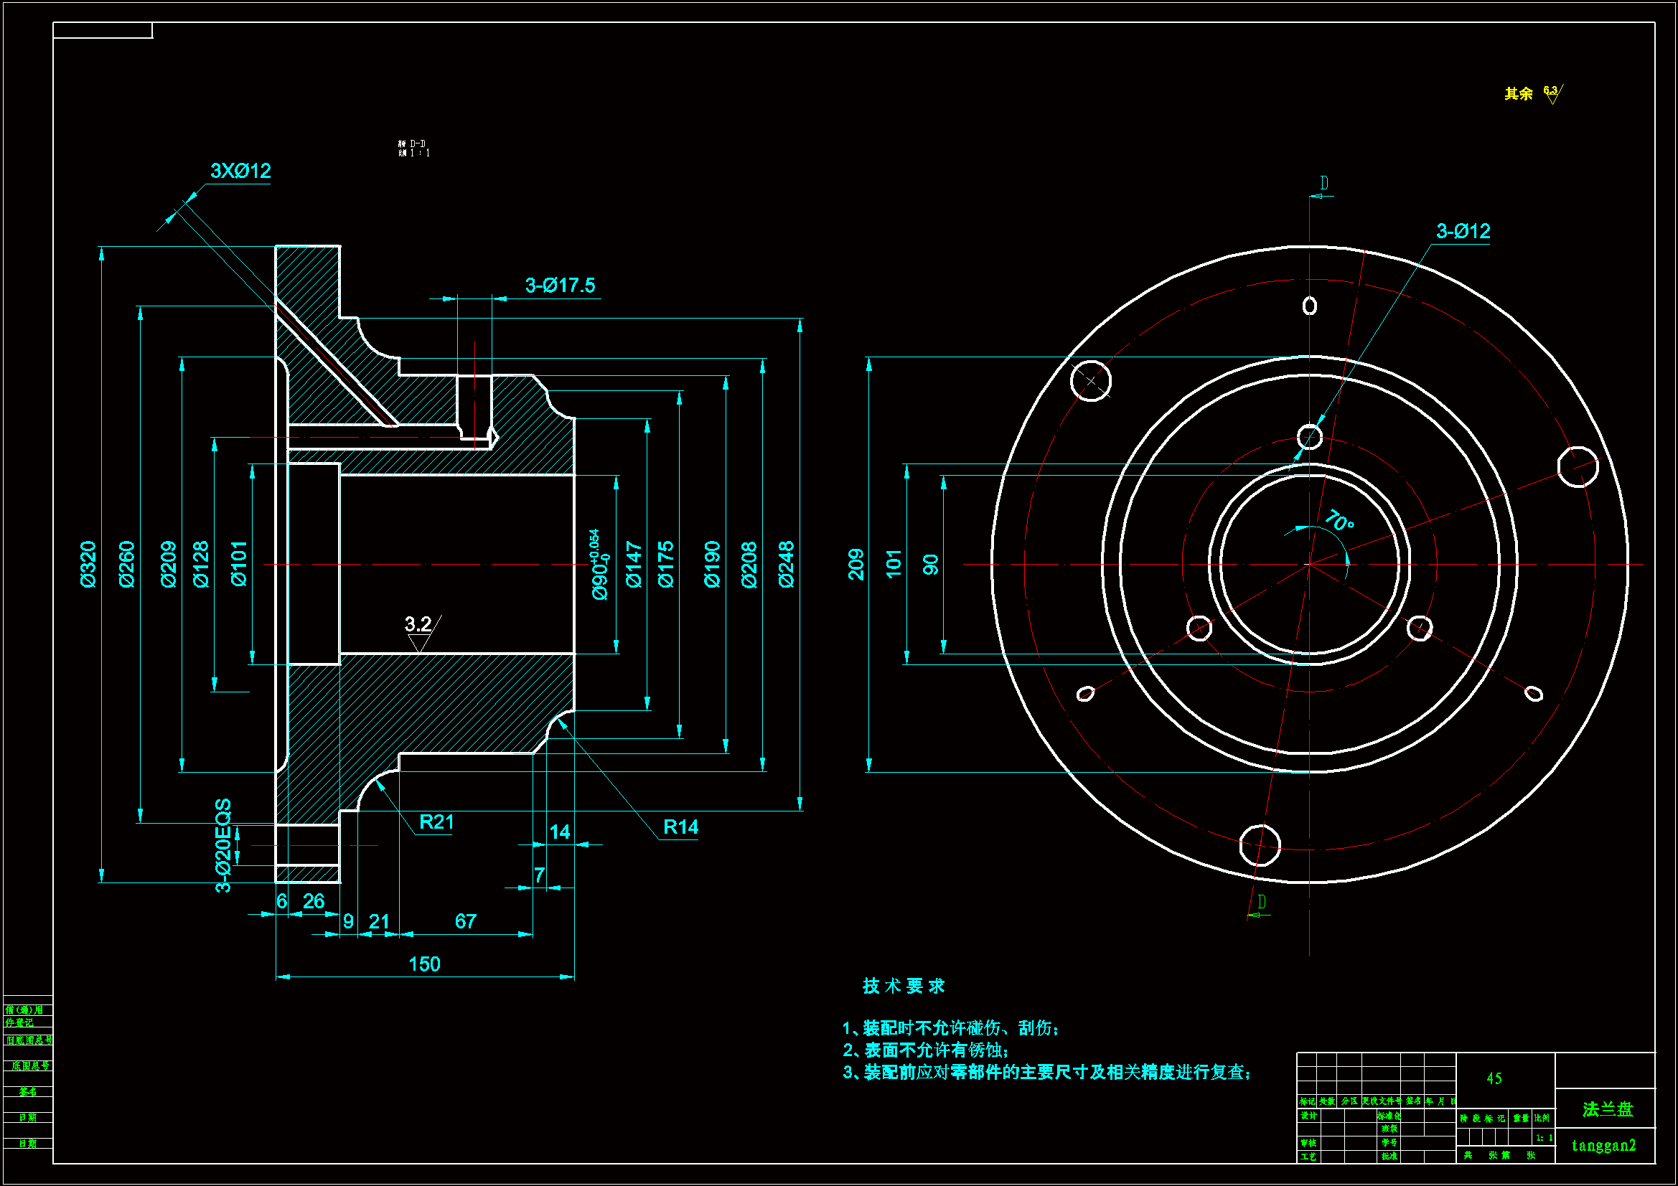Click the upper D section marker
Viewport: 1678px width, 1186px height.
1323,184
